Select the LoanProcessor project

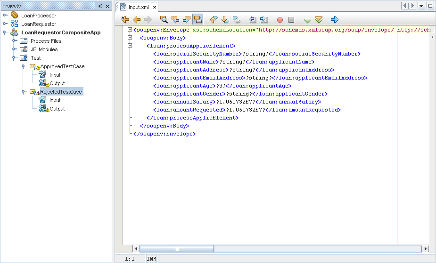pos(39,16)
